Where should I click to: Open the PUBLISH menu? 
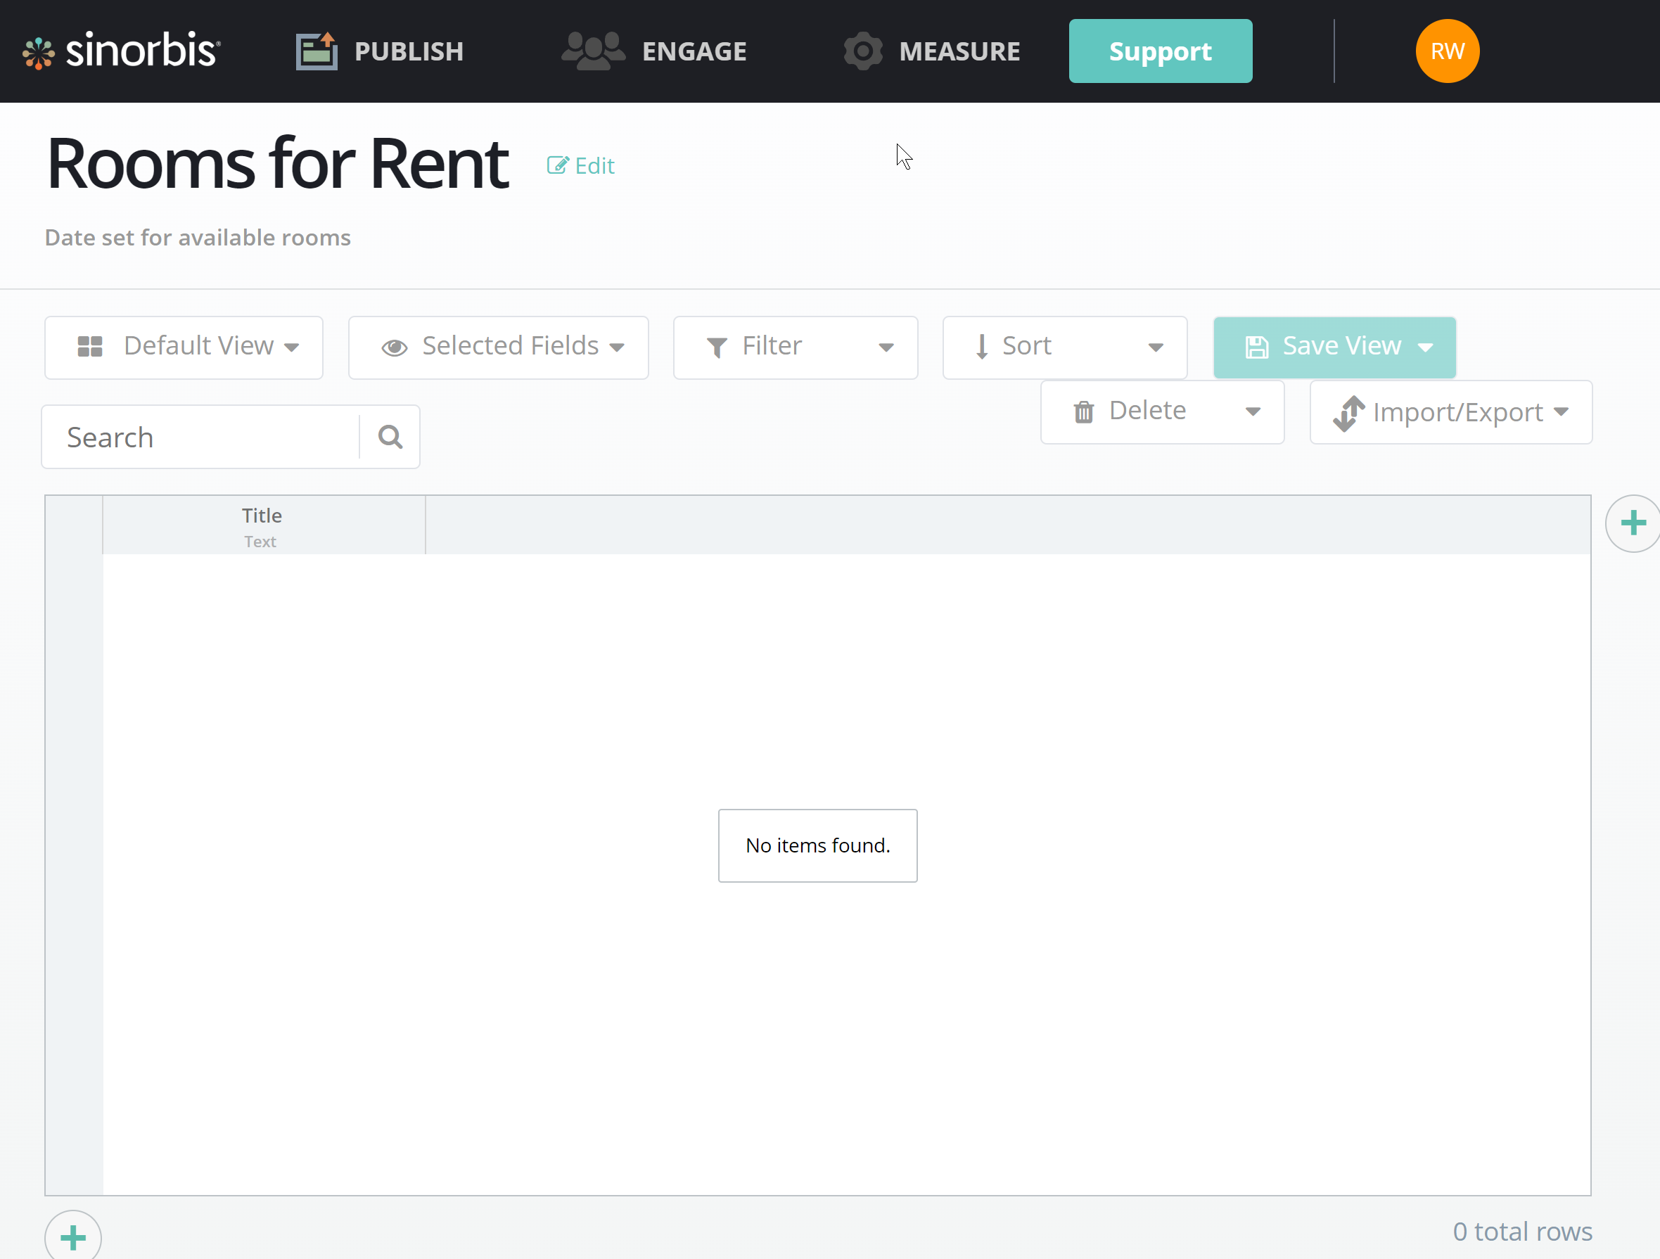(380, 51)
